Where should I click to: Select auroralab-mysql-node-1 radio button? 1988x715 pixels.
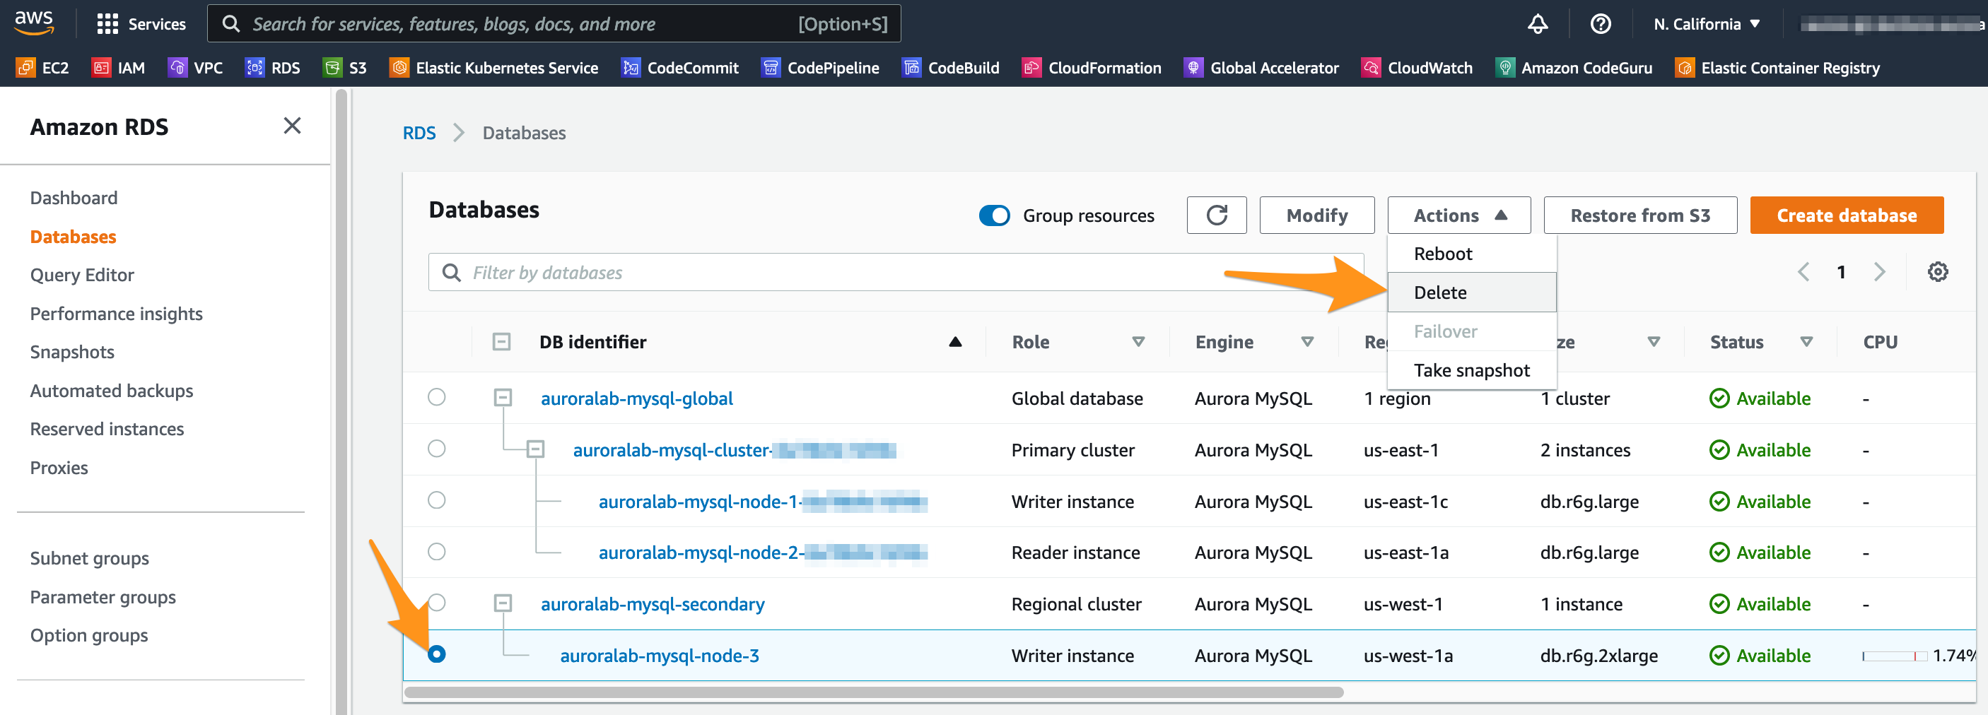coord(437,501)
